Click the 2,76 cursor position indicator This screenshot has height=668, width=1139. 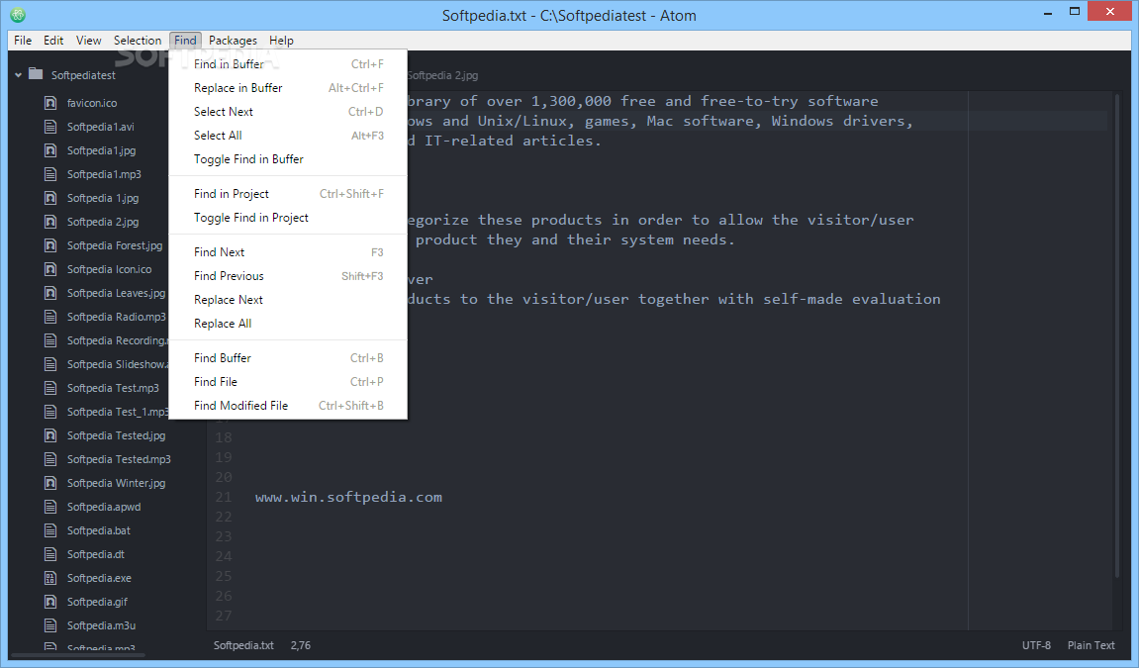300,645
